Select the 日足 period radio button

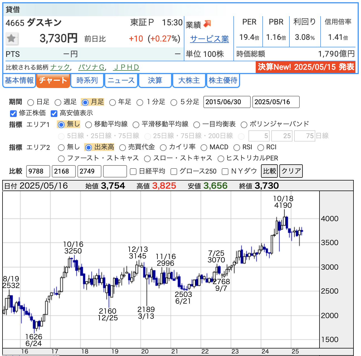31,103
